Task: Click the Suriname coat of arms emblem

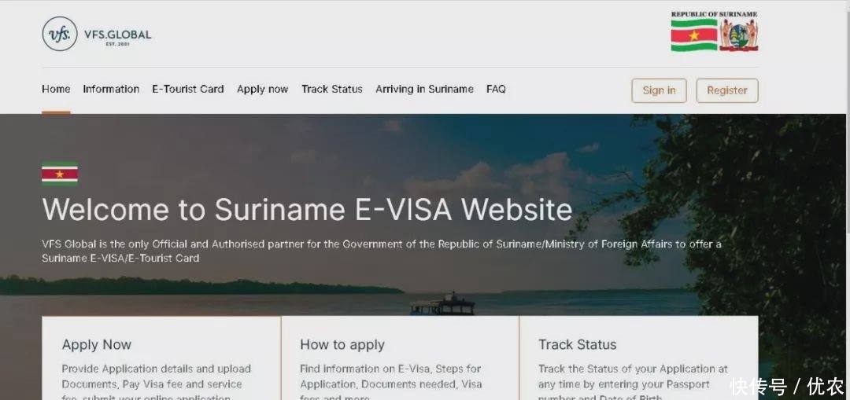Action: 738,35
